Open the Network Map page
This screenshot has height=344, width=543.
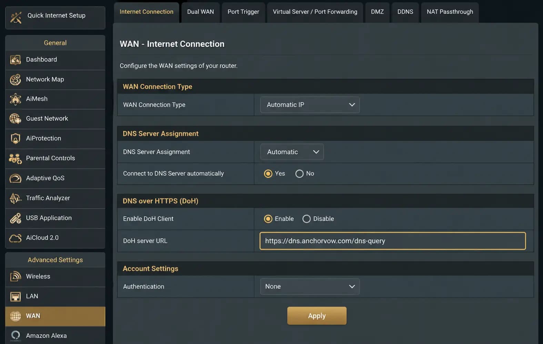click(x=55, y=80)
